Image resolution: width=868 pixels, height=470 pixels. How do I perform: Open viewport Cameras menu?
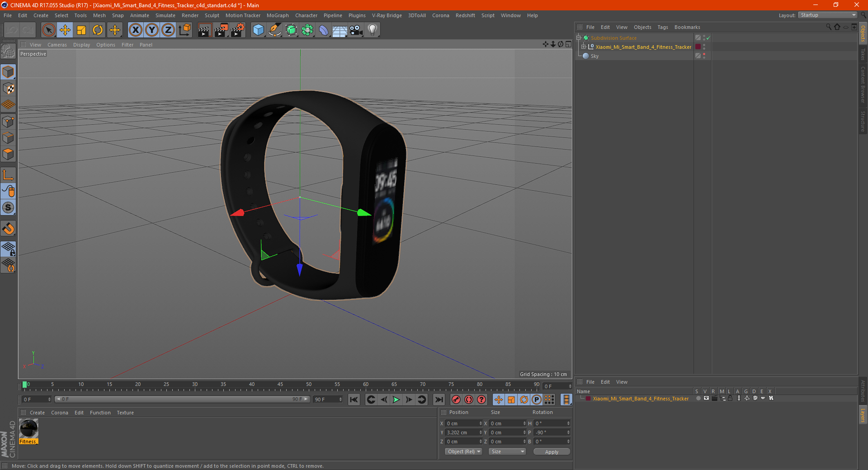57,45
